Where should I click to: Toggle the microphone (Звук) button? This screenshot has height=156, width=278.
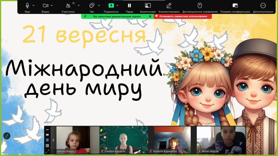pos(27,6)
